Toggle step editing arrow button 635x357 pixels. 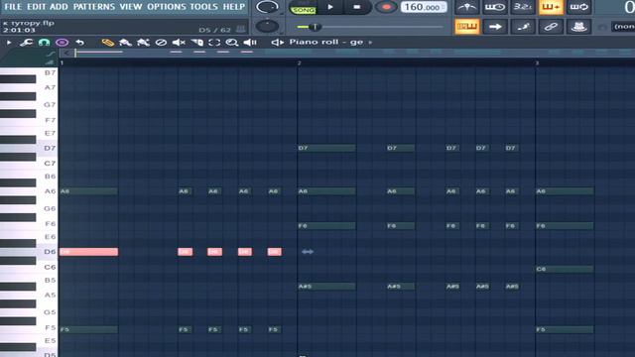[495, 27]
